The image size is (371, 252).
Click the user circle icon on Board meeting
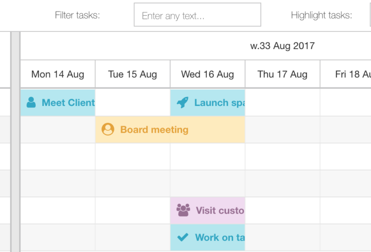[108, 129]
